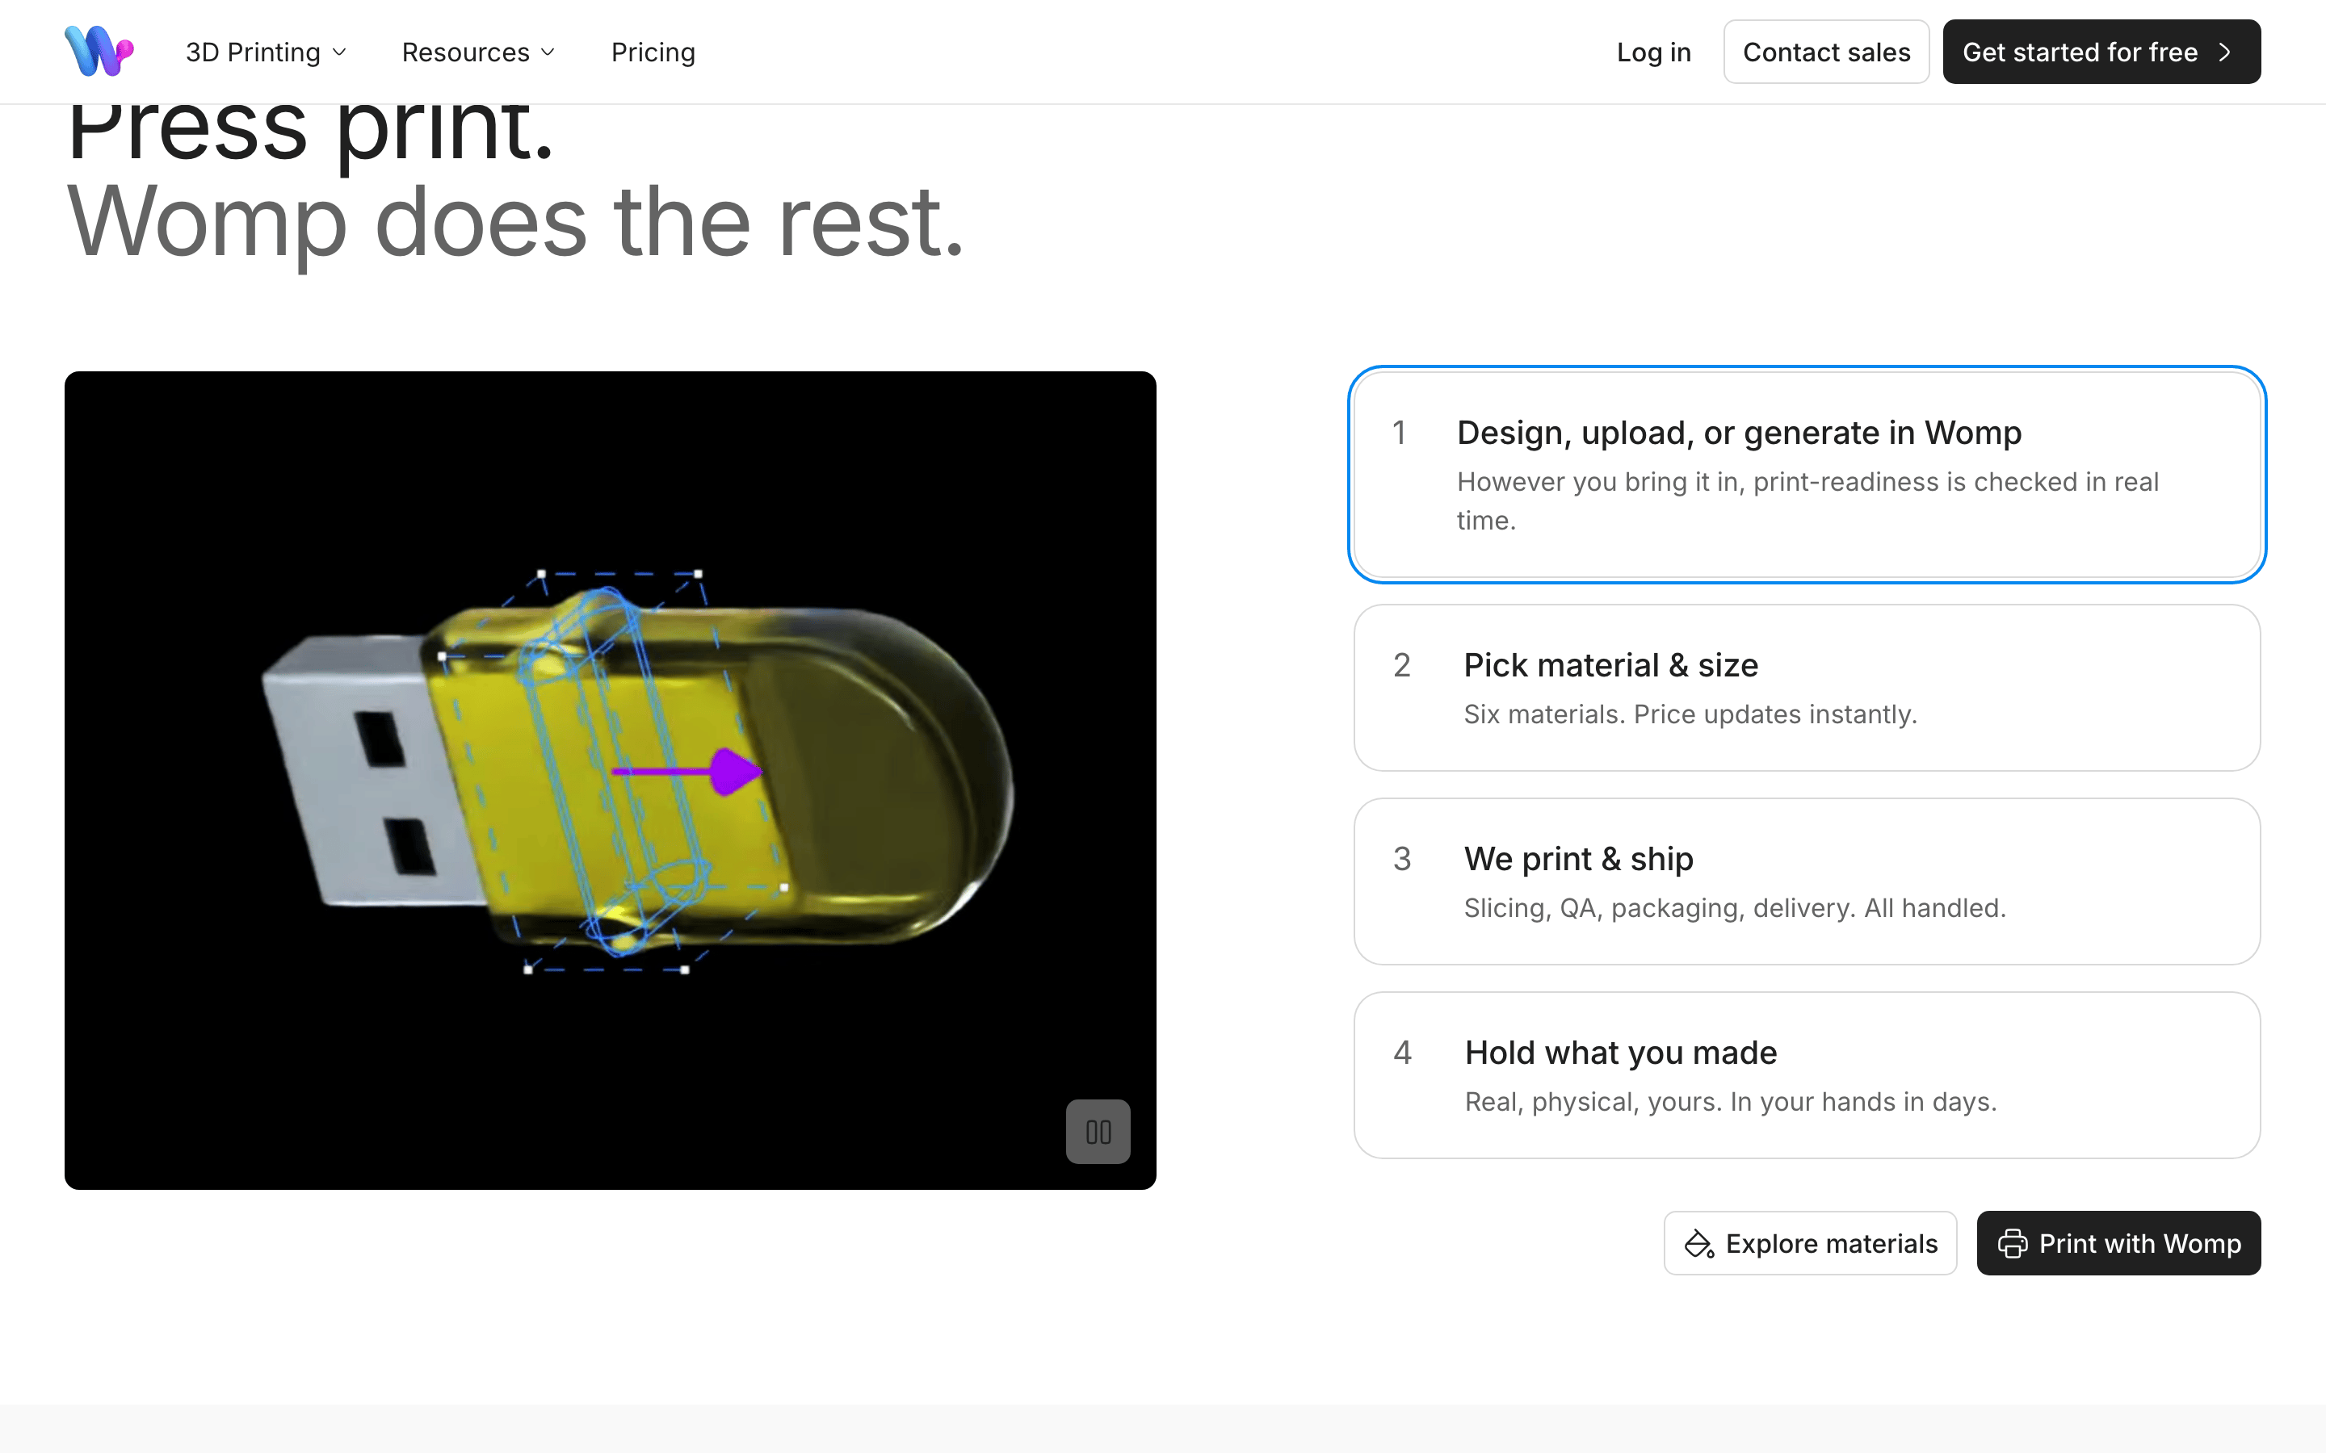Click the Contact sales button
This screenshot has width=2326, height=1453.
[x=1826, y=52]
